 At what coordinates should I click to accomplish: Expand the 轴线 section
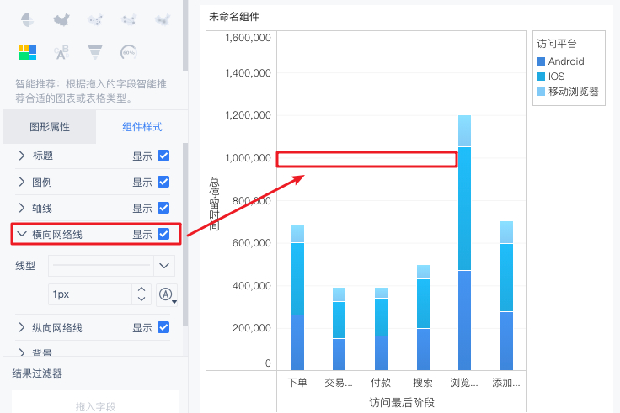point(22,208)
